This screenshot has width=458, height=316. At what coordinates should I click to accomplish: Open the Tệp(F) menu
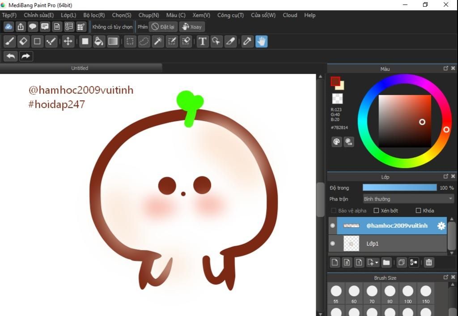coord(9,15)
